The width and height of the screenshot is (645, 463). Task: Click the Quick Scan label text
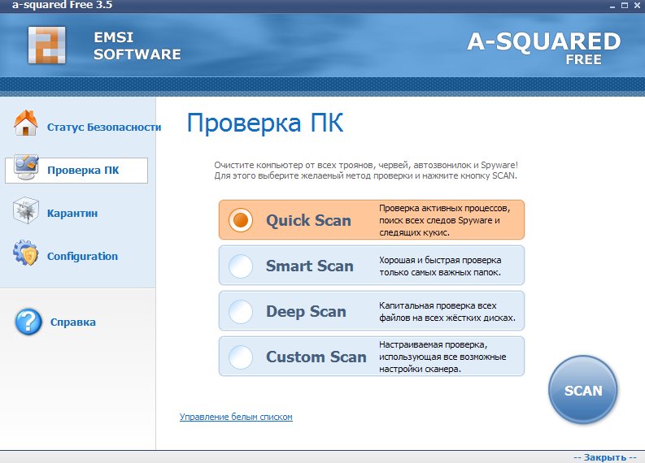pyautogui.click(x=308, y=221)
